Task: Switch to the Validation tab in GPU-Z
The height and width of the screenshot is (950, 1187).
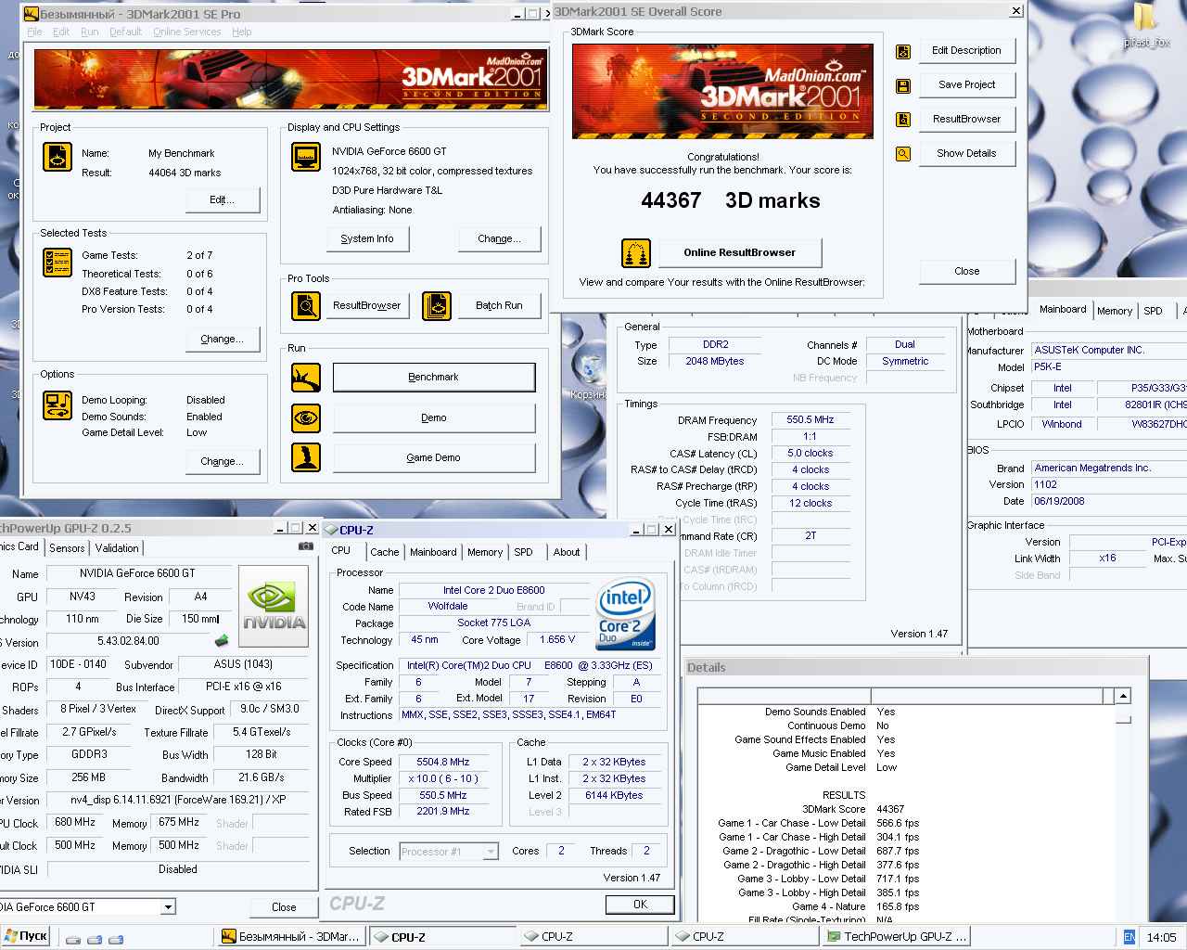Action: click(117, 548)
